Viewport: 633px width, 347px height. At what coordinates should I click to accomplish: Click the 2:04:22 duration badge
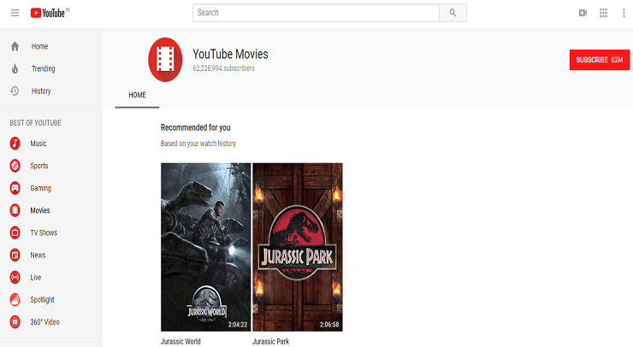[238, 325]
